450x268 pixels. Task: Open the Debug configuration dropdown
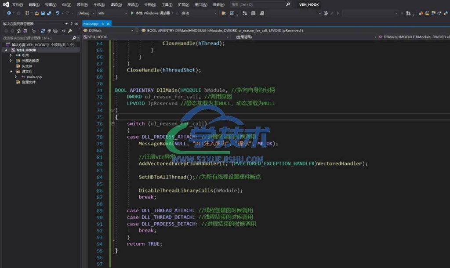pos(86,13)
